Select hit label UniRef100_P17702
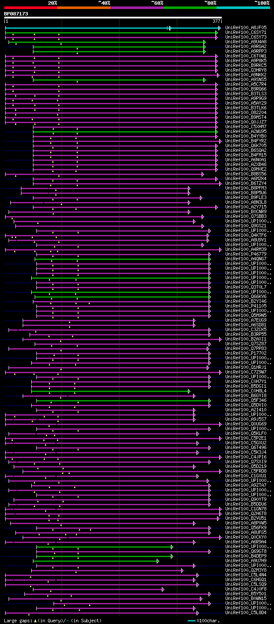The width and height of the screenshot is (274, 624). click(246, 353)
